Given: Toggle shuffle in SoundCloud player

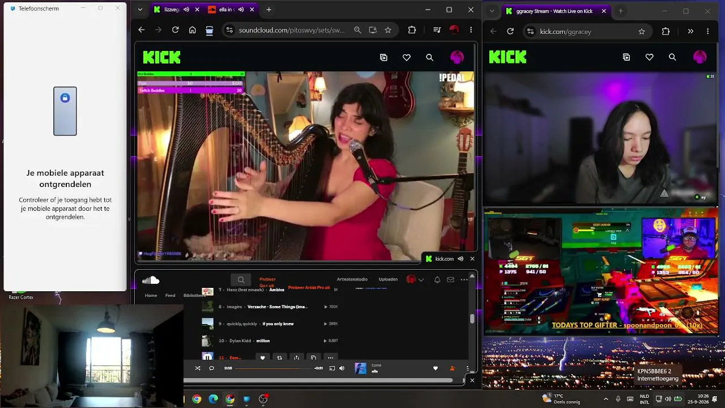Looking at the screenshot, I should 198,368.
